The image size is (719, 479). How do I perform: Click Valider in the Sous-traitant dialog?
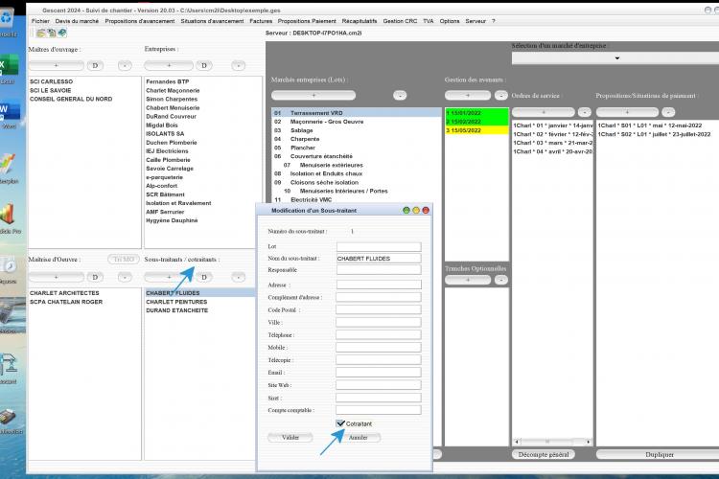pyautogui.click(x=290, y=437)
